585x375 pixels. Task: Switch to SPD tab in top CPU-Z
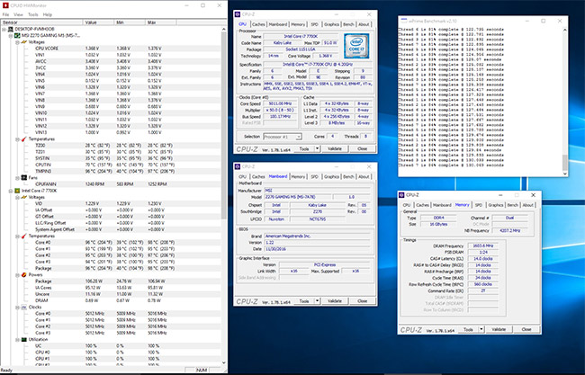[314, 24]
